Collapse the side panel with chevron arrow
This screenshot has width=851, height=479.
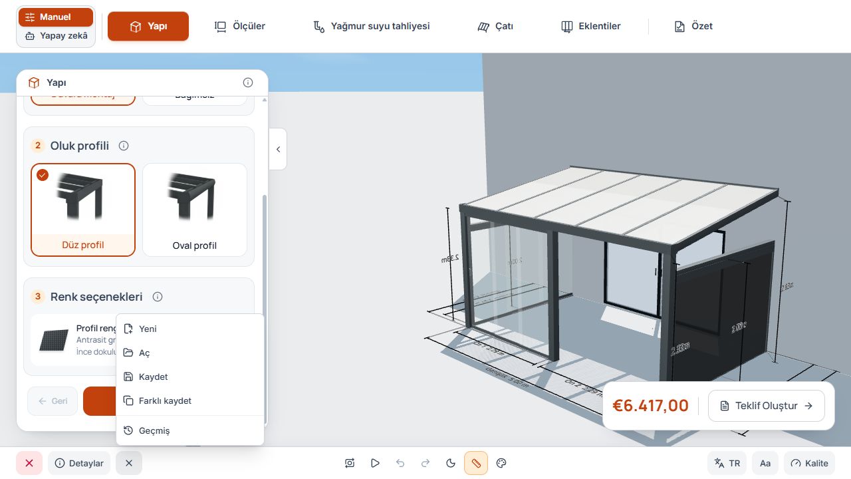(x=278, y=149)
